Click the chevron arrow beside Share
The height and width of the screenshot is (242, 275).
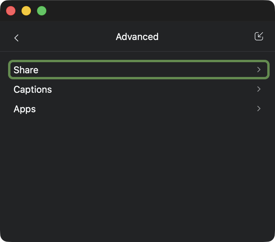tap(259, 70)
